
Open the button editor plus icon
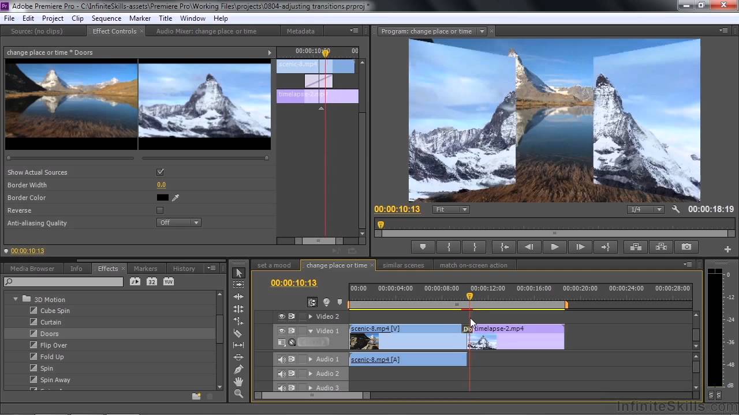(x=727, y=249)
